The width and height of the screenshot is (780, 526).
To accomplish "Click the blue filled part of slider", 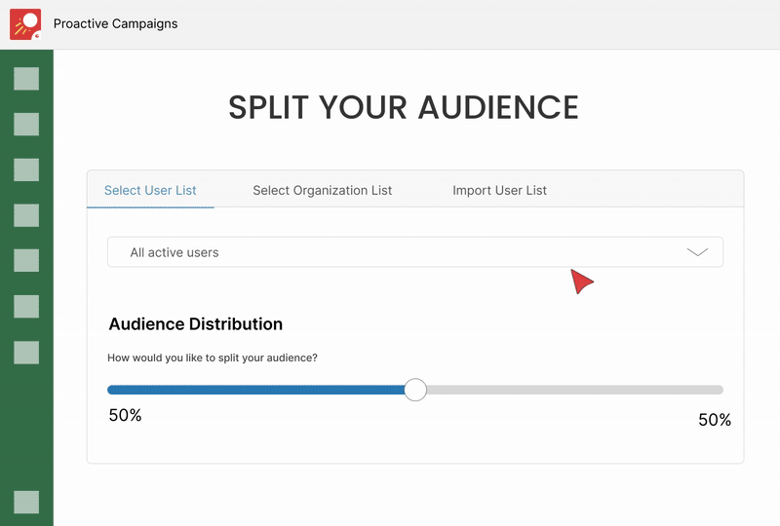I will tap(258, 390).
